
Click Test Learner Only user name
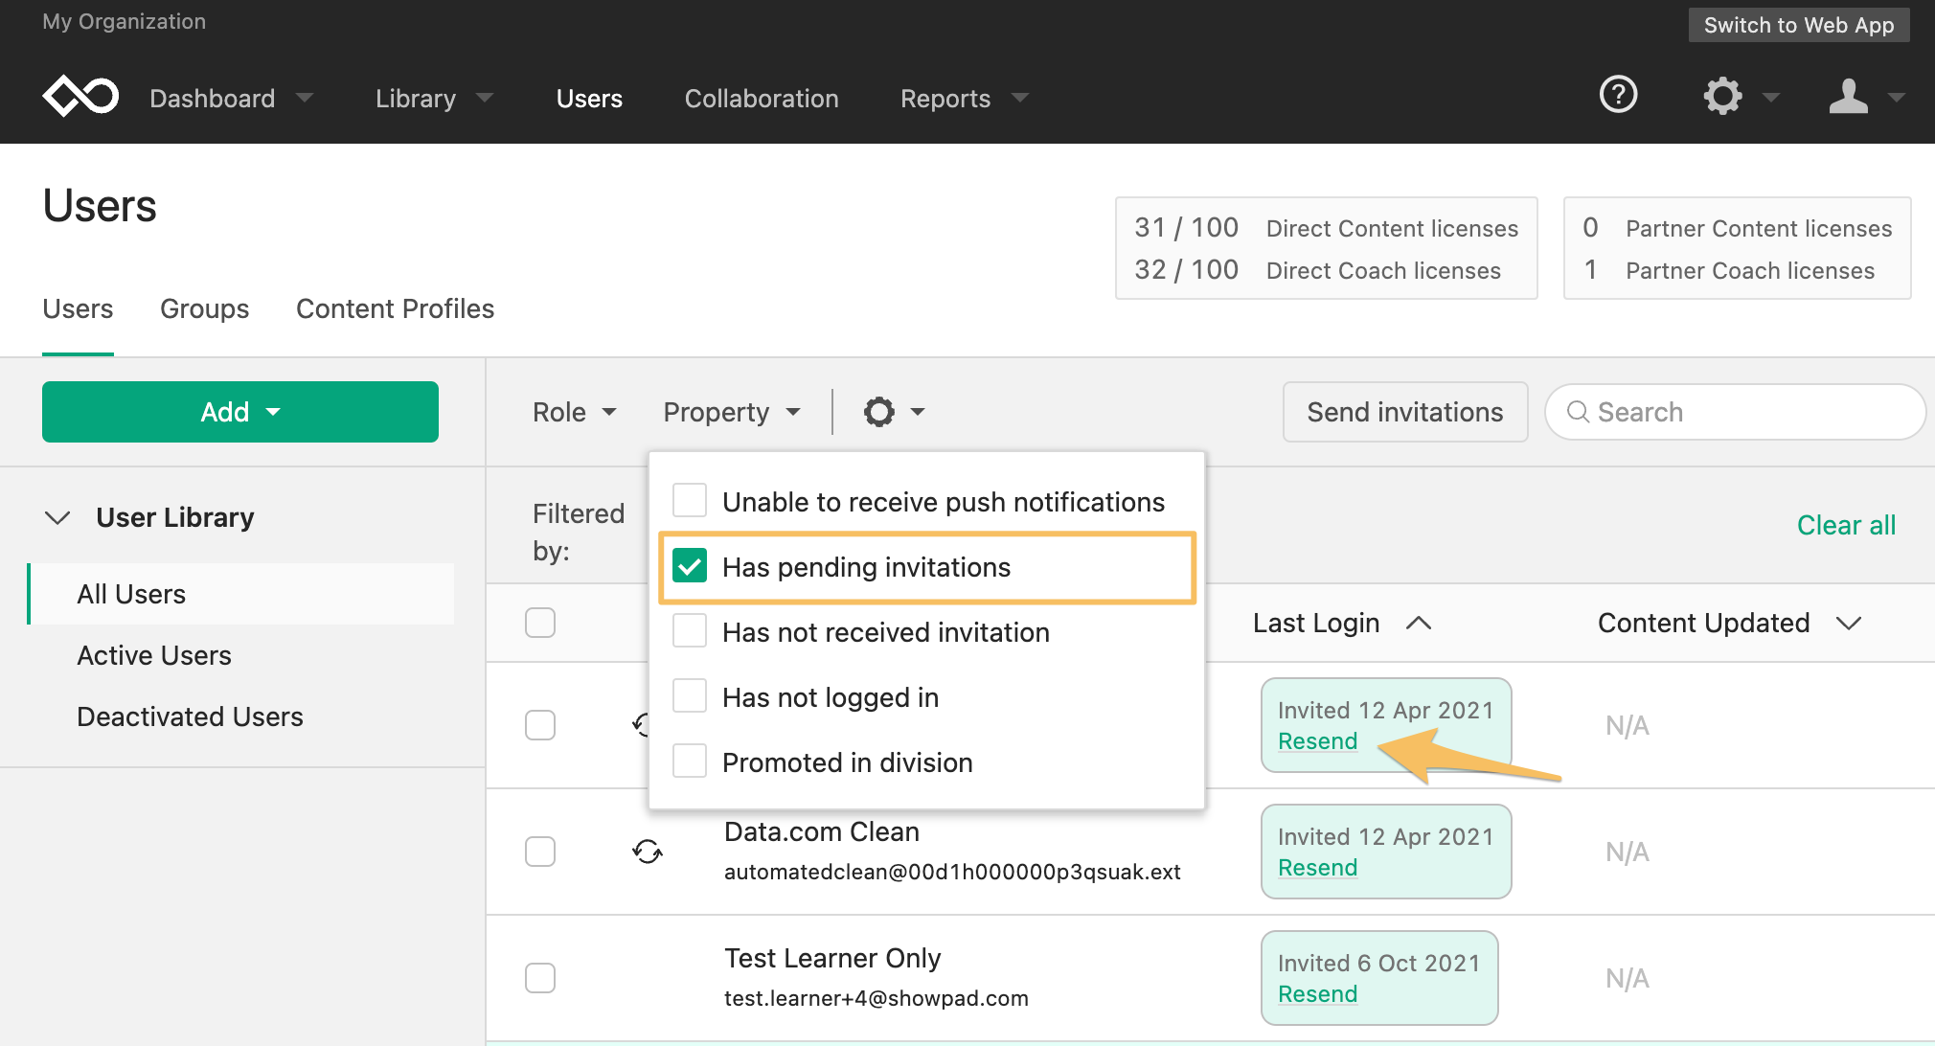(x=832, y=958)
